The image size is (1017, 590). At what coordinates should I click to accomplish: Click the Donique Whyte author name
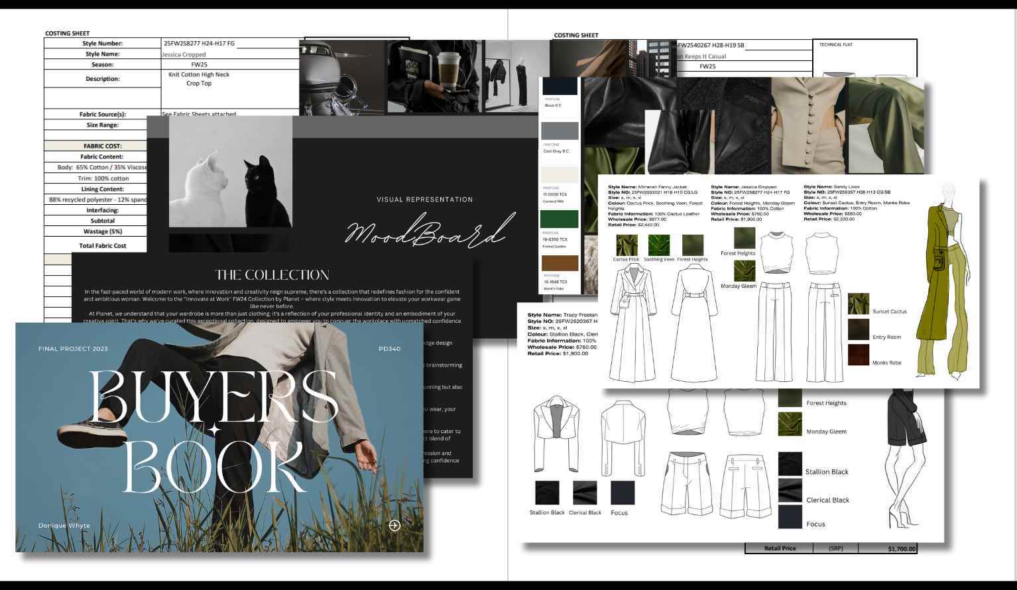point(64,526)
